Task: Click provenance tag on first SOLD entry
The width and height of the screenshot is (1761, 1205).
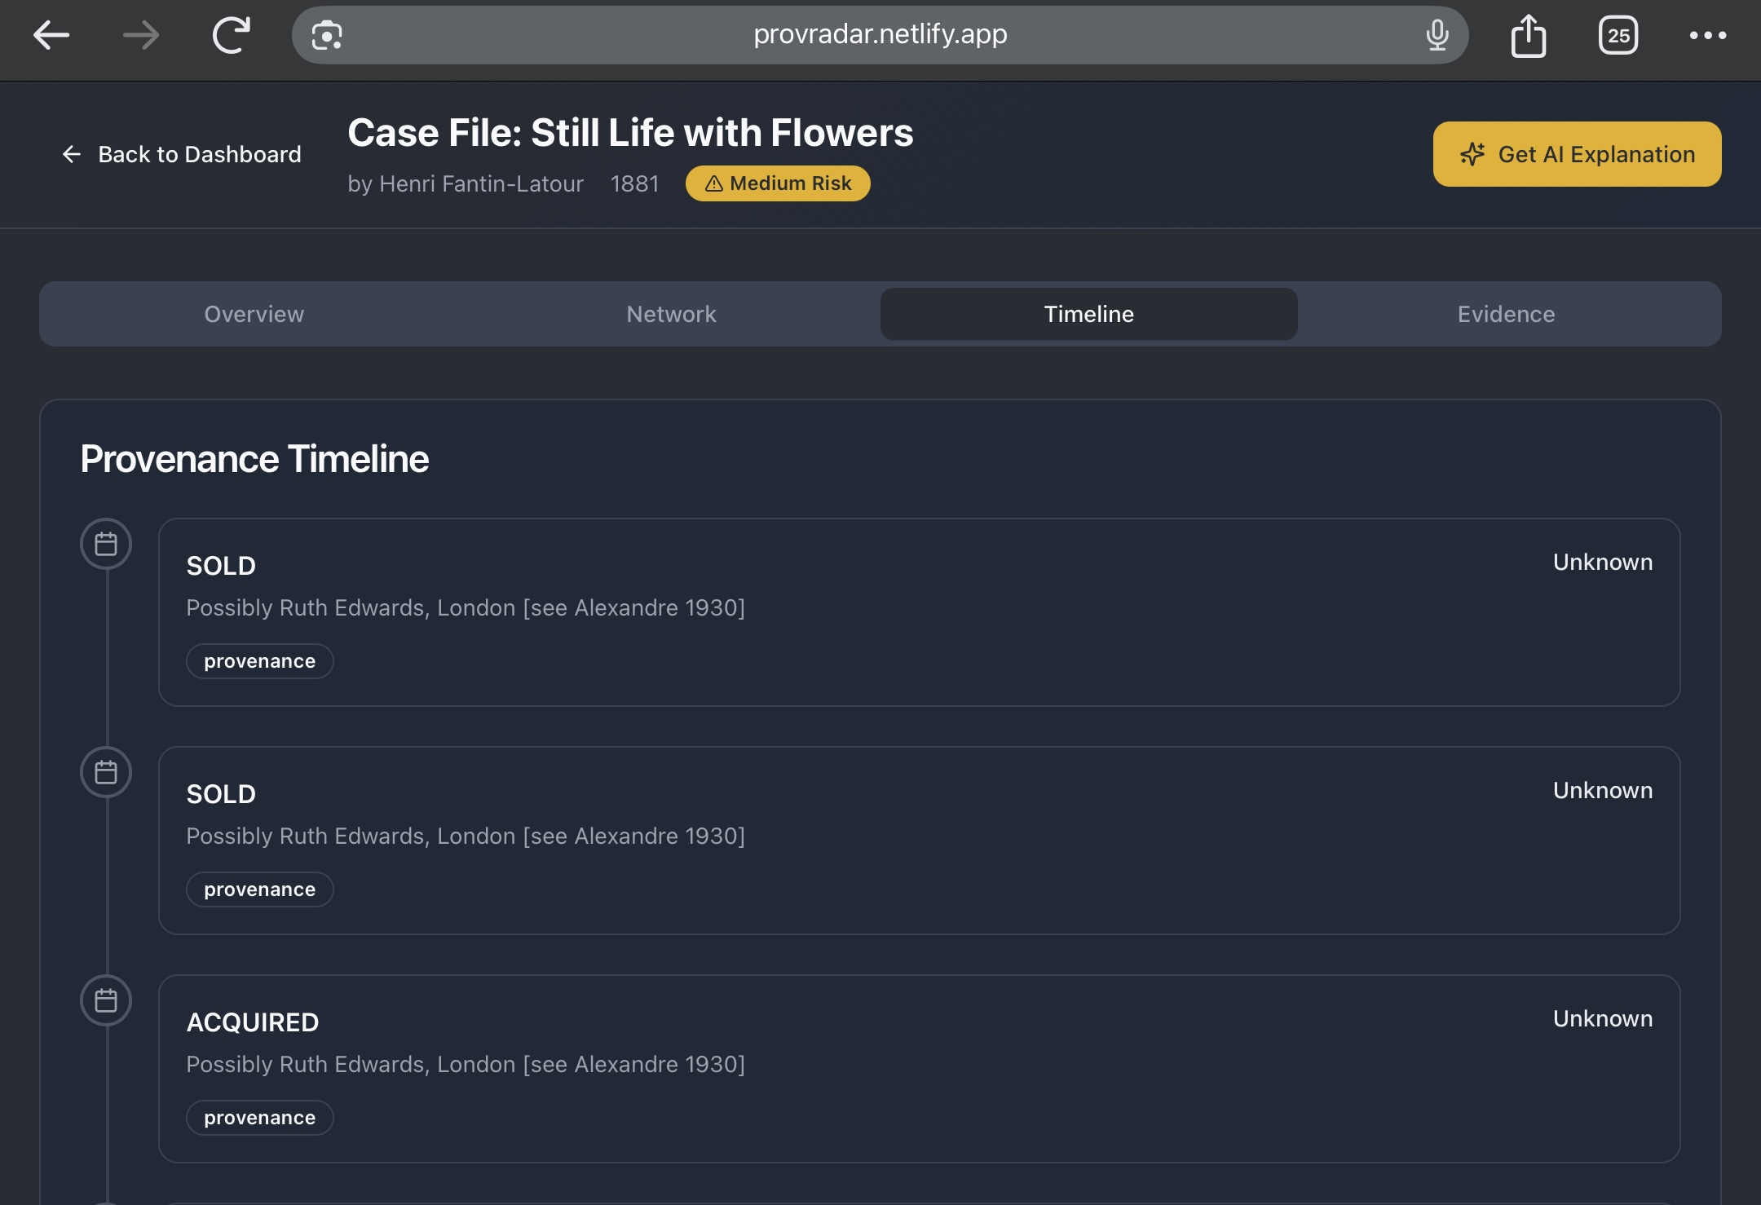Action: click(259, 661)
